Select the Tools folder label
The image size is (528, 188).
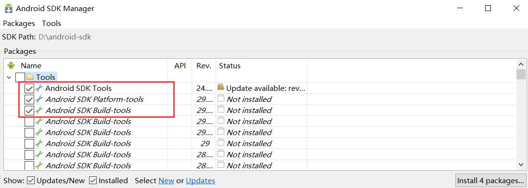(46, 77)
